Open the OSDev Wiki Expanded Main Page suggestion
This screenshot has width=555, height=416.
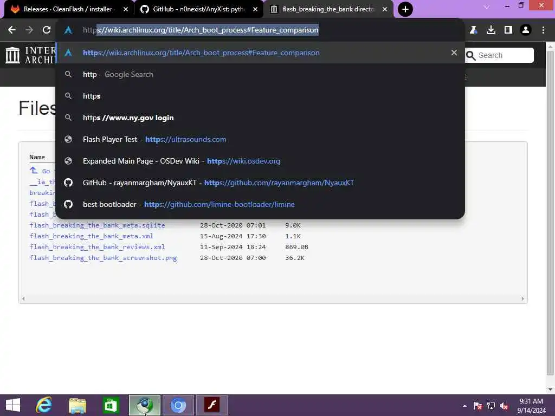coord(260,161)
